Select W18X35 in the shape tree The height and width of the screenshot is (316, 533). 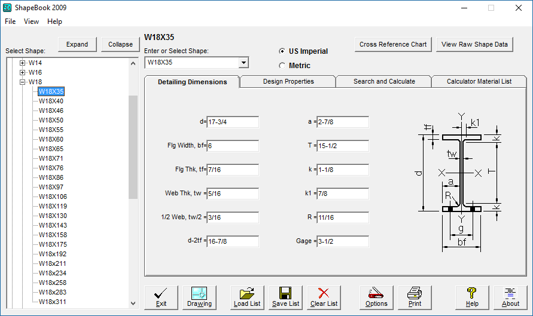click(x=51, y=91)
